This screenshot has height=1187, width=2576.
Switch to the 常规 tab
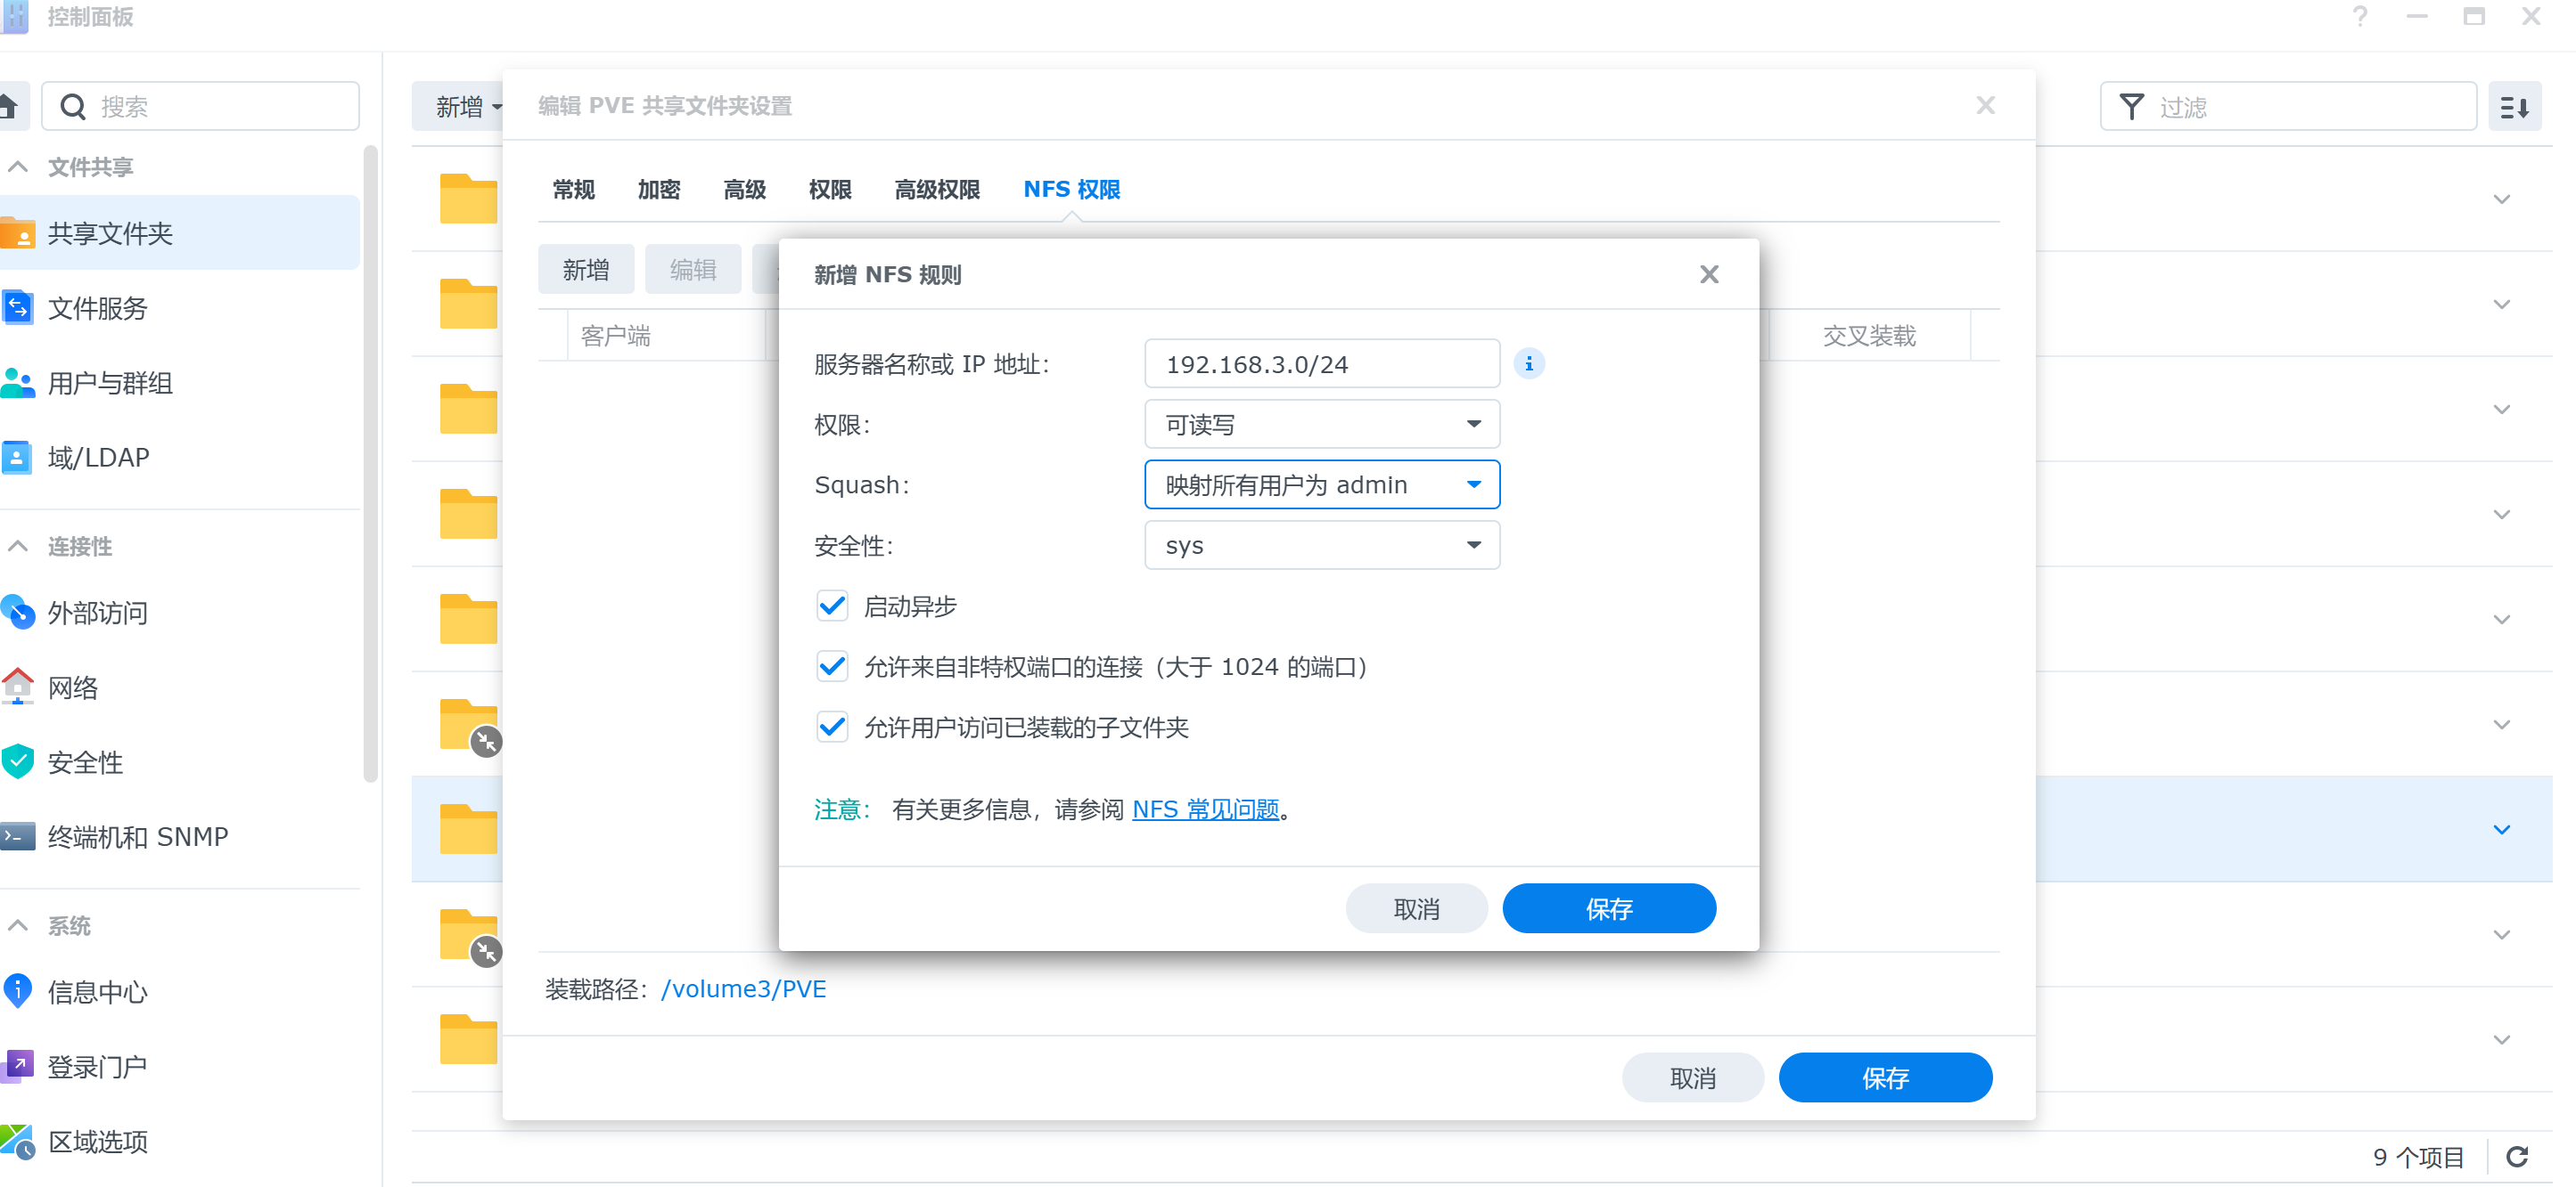tap(573, 189)
